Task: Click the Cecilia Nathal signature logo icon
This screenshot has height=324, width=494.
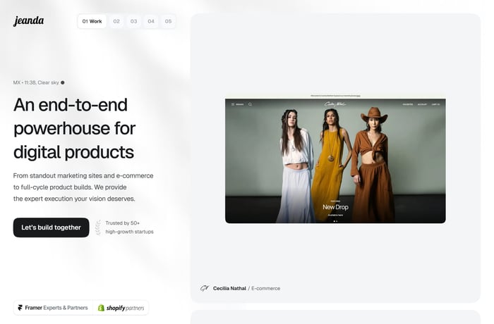Action: (x=205, y=288)
